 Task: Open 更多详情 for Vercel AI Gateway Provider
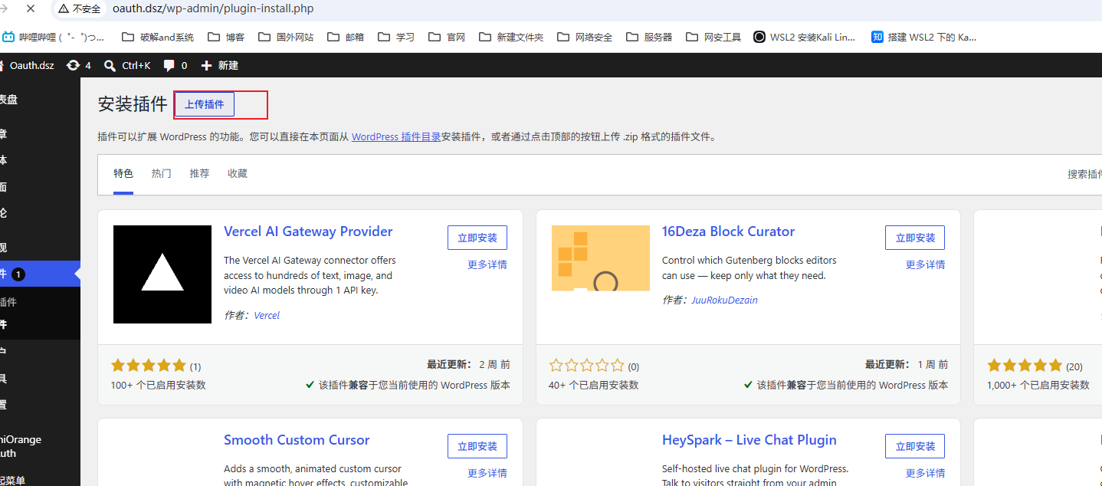[487, 264]
